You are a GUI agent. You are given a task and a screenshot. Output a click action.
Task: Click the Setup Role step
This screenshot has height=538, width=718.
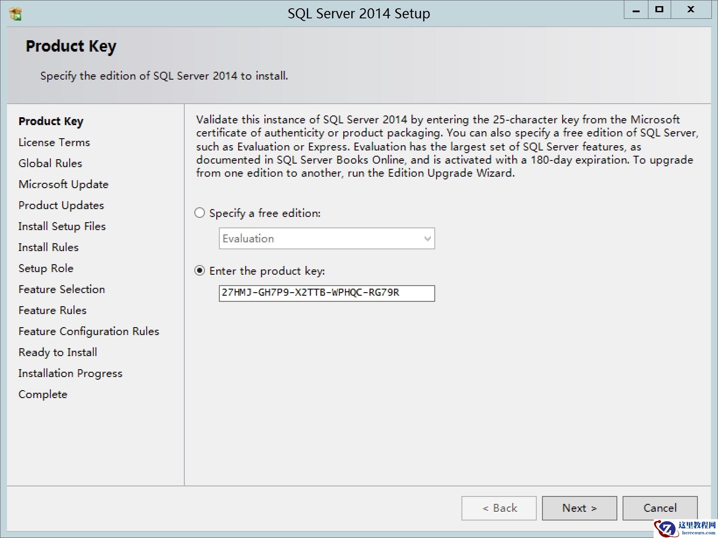46,268
